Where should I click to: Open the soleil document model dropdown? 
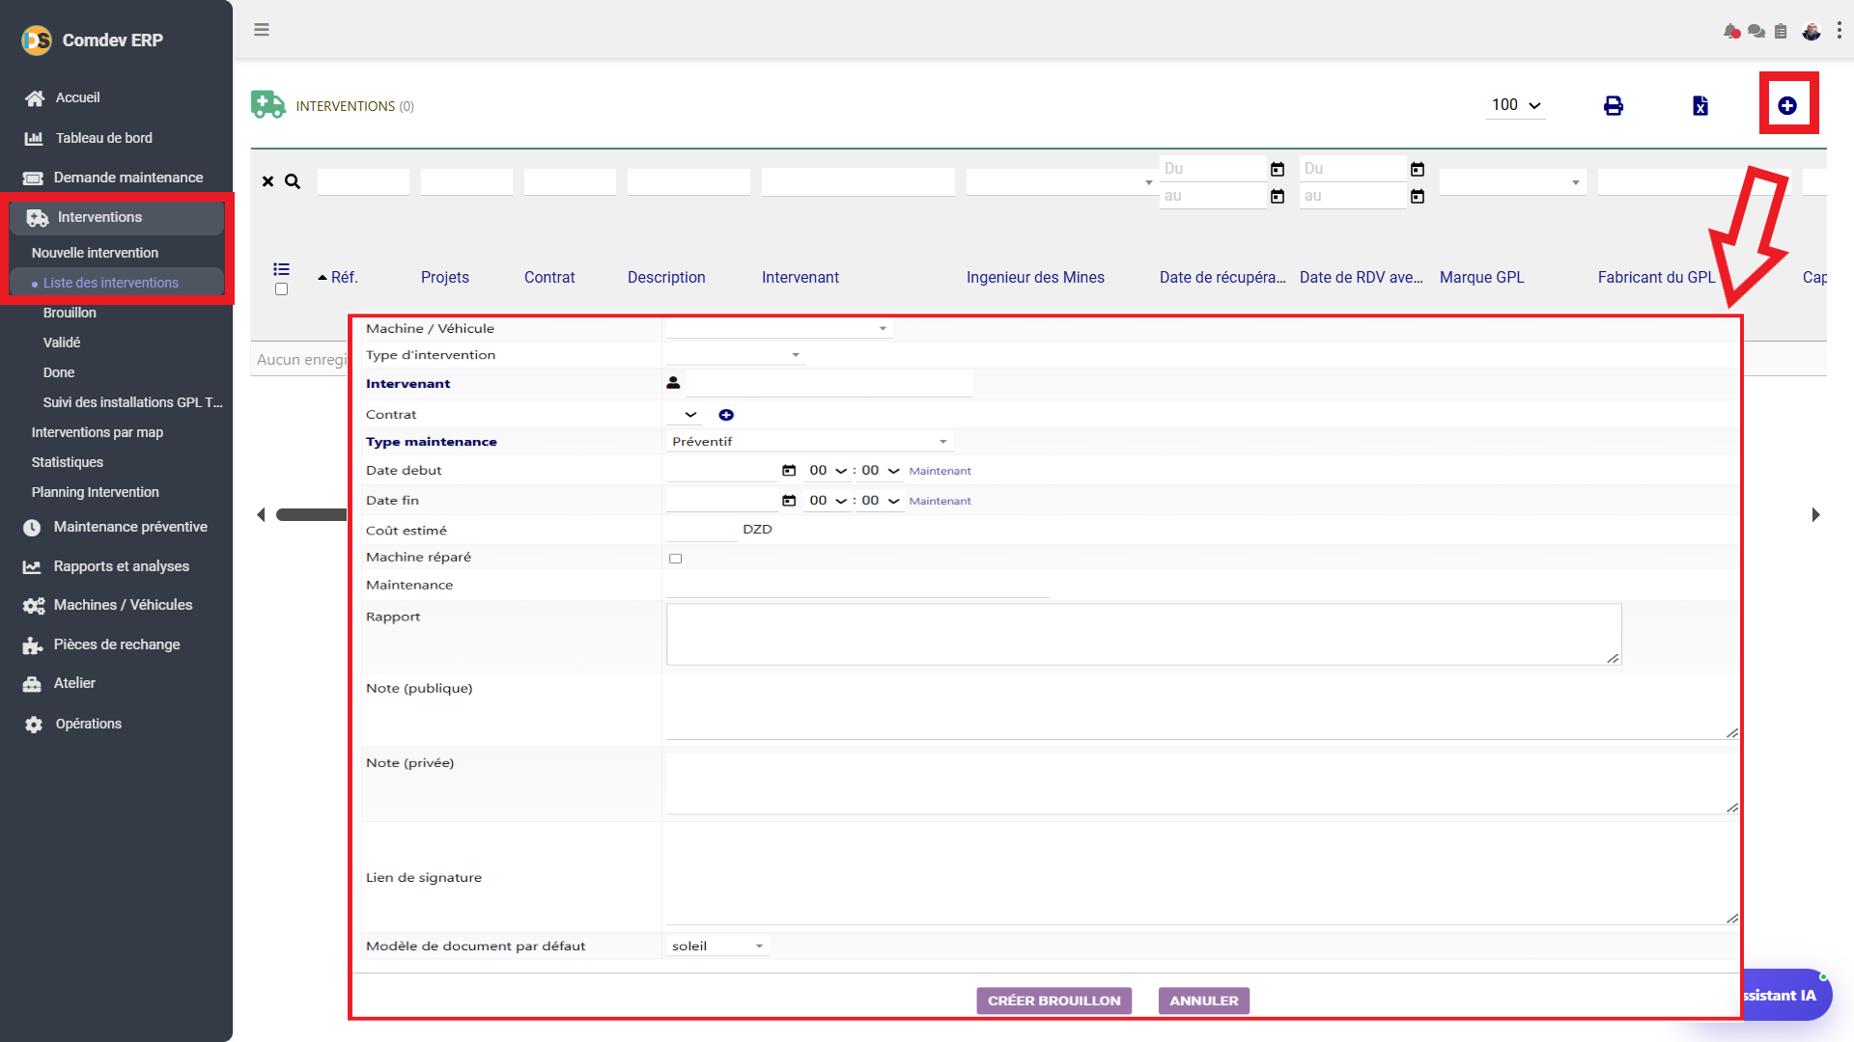(717, 946)
